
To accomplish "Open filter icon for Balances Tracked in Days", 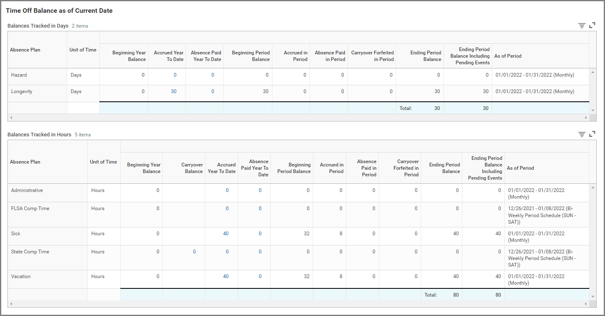I will click(x=582, y=26).
